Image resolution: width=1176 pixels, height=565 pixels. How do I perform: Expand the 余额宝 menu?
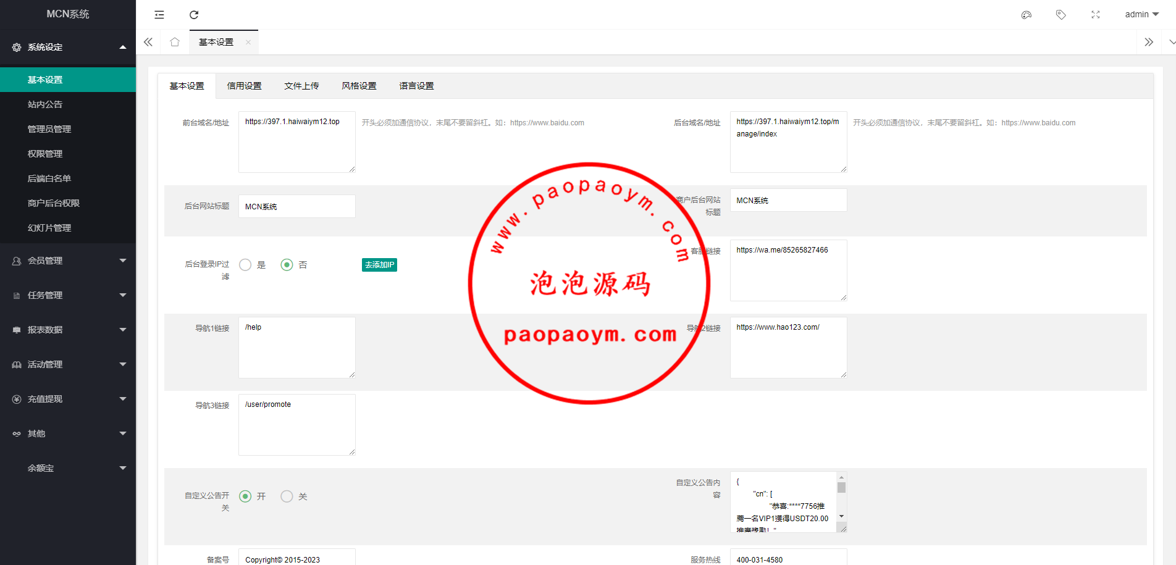tap(123, 468)
